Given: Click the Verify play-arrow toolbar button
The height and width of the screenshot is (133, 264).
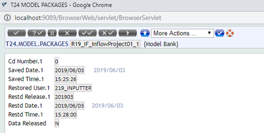Looking at the screenshot, I should pyautogui.click(x=128, y=33).
